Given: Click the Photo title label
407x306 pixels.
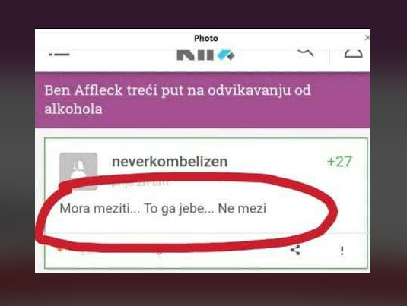Looking at the screenshot, I should (206, 39).
